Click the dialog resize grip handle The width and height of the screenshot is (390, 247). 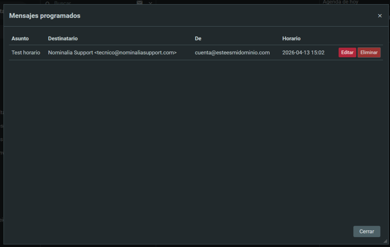click(x=385, y=241)
